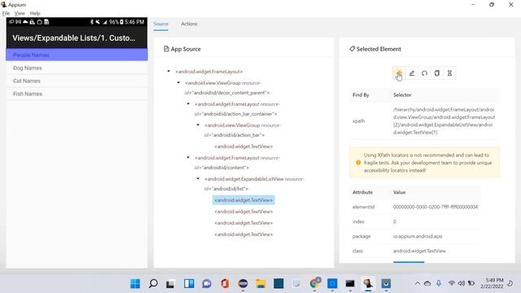This screenshot has width=521, height=293.
Task: Launch Office from taskbar
Action: [225, 284]
